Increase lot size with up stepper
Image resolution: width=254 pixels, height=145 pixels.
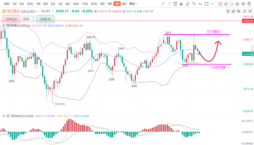[33, 17]
